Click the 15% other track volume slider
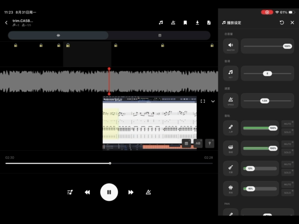The height and width of the screenshot is (224, 299). coord(260,189)
